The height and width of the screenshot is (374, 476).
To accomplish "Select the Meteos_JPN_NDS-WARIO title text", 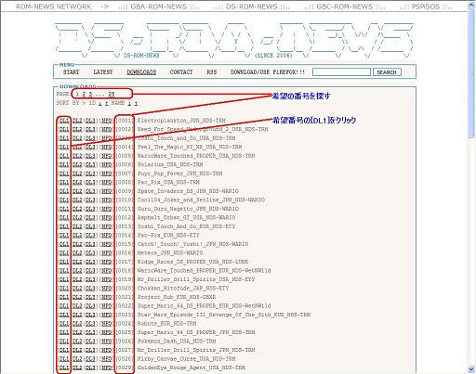I will tap(170, 253).
